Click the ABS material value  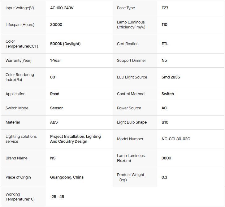click(54, 122)
